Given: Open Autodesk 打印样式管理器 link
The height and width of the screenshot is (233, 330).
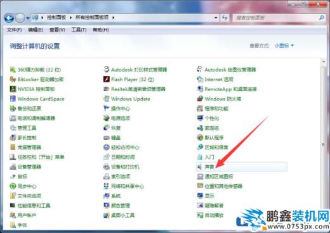Looking at the screenshot, I should 139,70.
